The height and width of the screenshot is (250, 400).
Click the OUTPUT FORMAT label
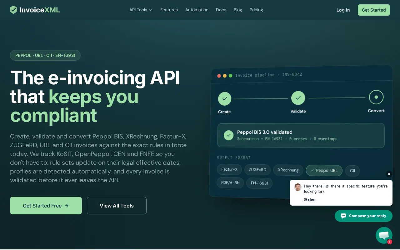(234, 157)
